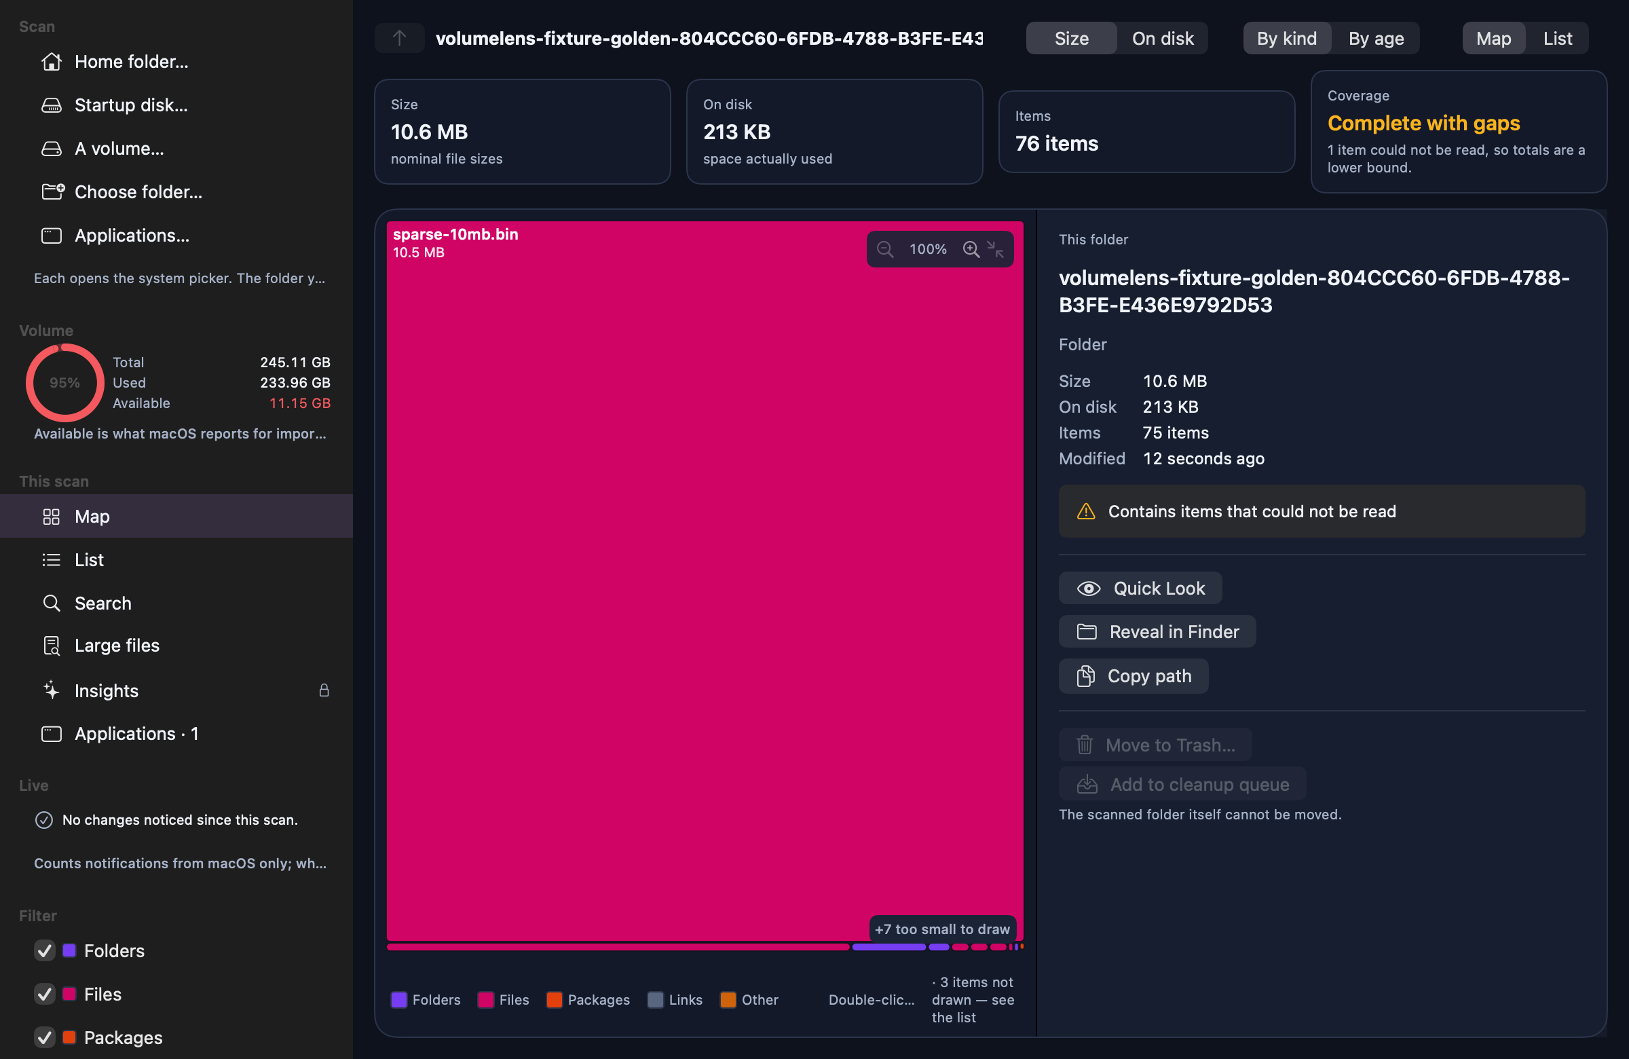Click the Complete with gaps coverage status
The height and width of the screenshot is (1059, 1629).
coord(1423,124)
